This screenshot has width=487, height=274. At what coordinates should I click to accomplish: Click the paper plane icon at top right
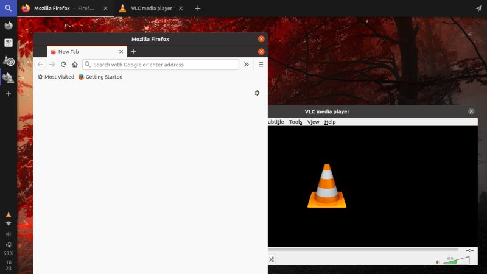478,9
